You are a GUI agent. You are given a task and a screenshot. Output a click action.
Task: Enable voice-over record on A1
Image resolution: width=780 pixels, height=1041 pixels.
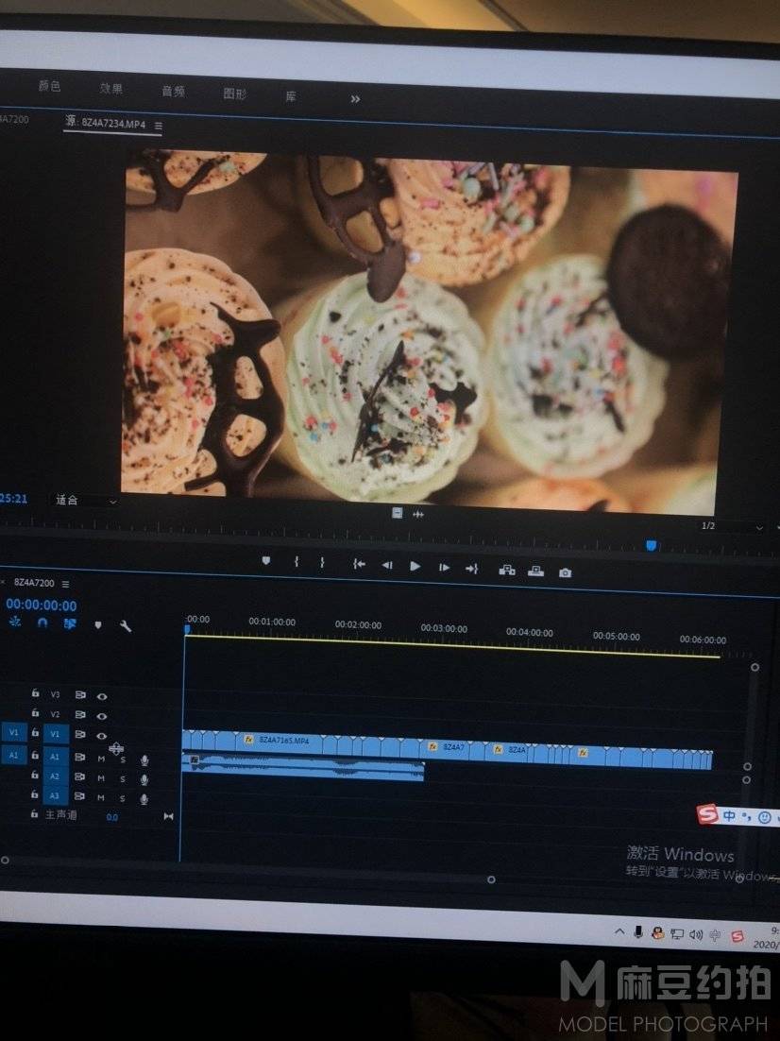coord(144,760)
